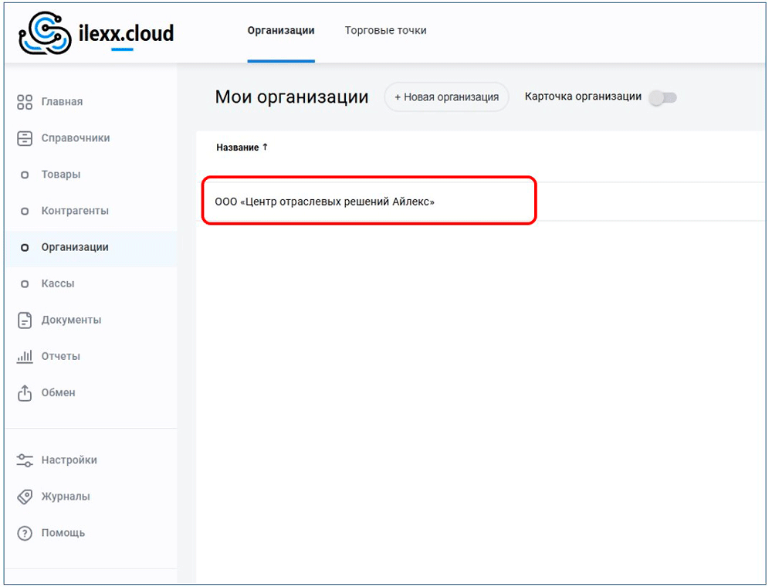Open ООО «Центр отраслевых решений Айлекс» row

point(325,202)
